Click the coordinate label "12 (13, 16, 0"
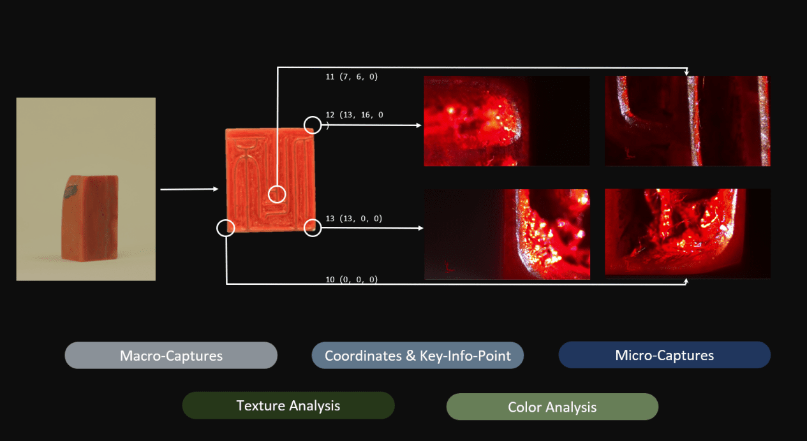This screenshot has width=807, height=441. click(x=354, y=115)
